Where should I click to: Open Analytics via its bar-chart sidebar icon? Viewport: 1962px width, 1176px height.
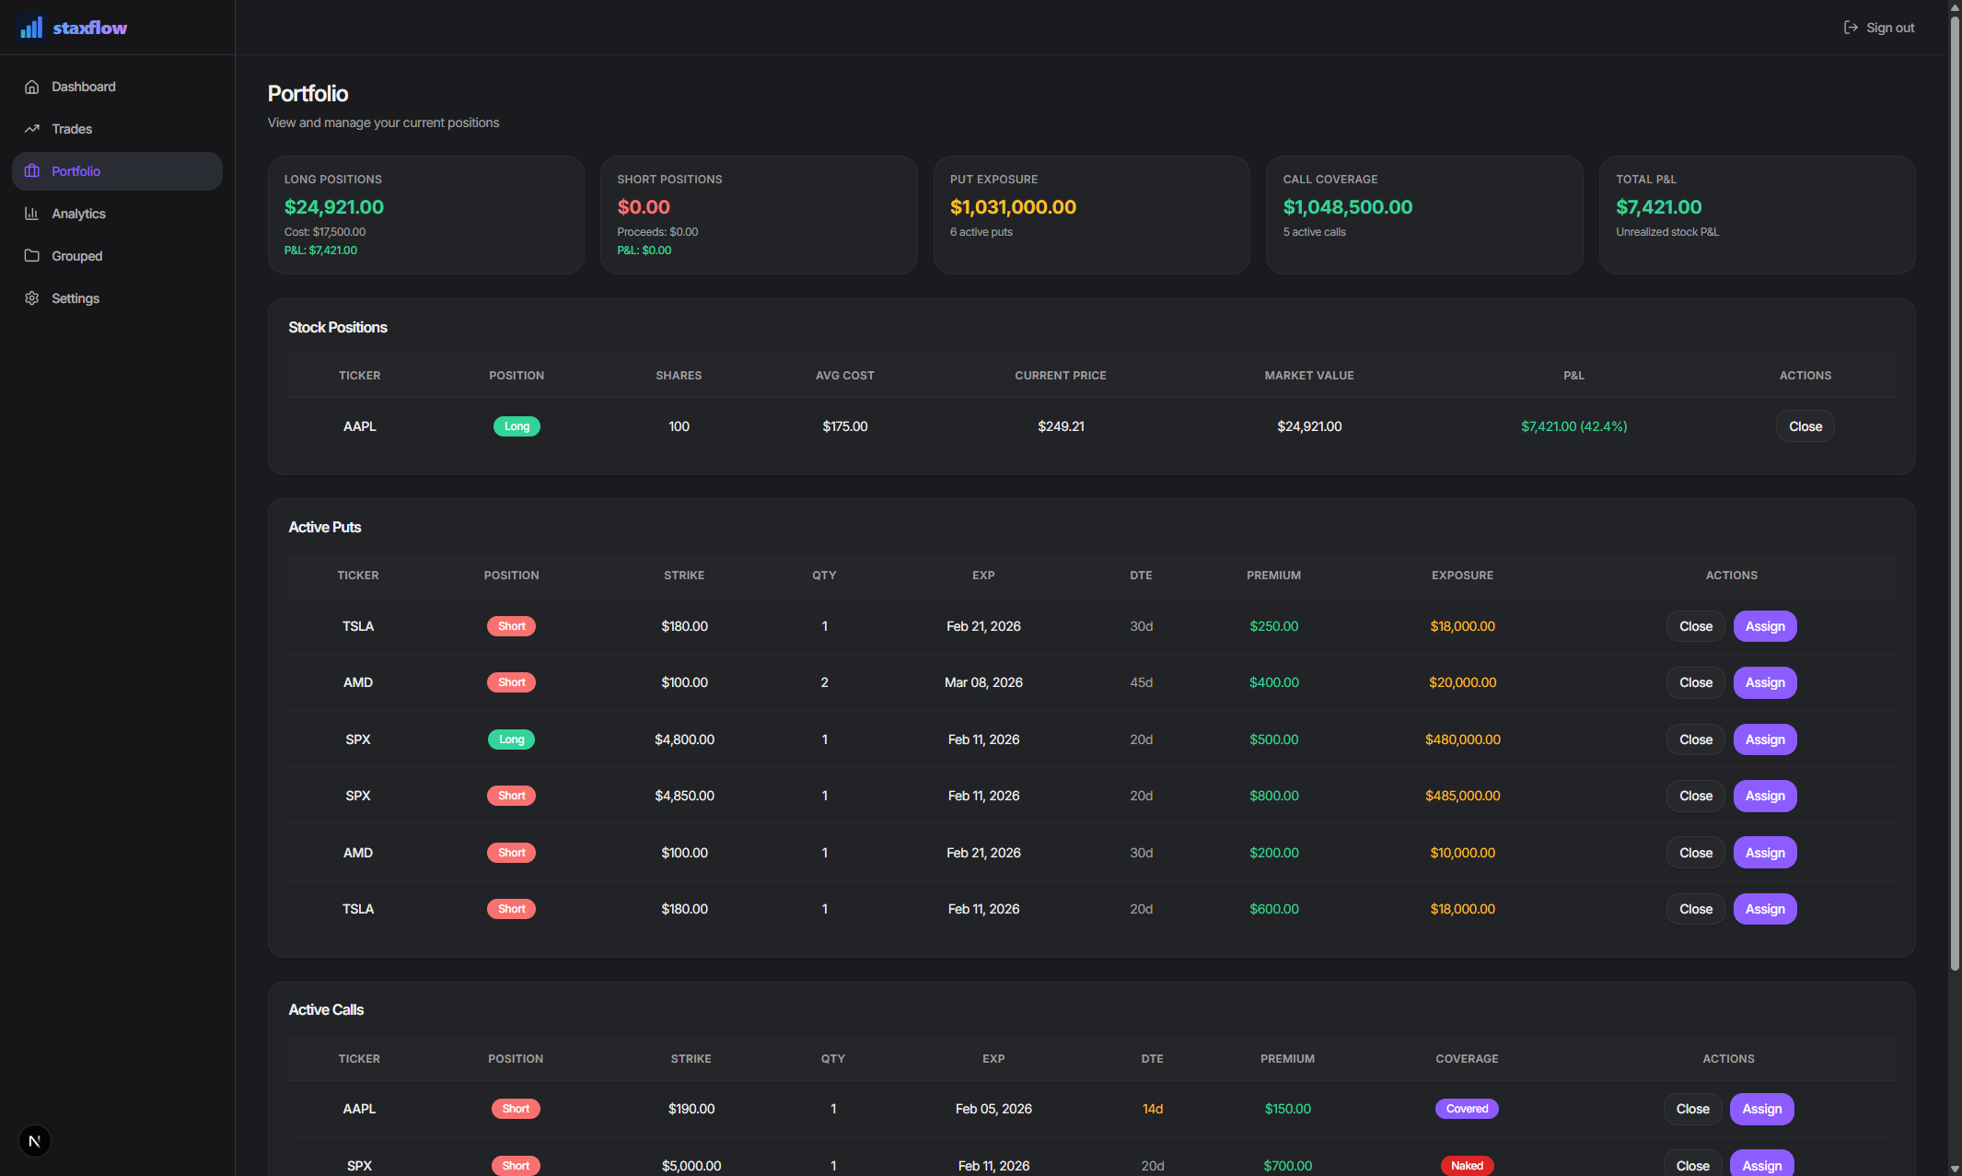click(x=32, y=213)
